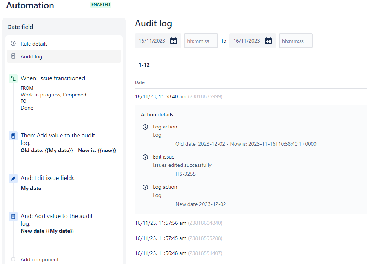Image resolution: width=367 pixels, height=264 pixels.
Task: Click the second audit log action icon (New date)
Action: [x=13, y=217]
